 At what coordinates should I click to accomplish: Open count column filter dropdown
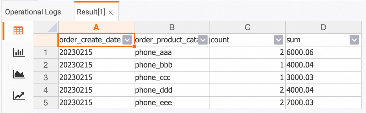tap(278, 40)
